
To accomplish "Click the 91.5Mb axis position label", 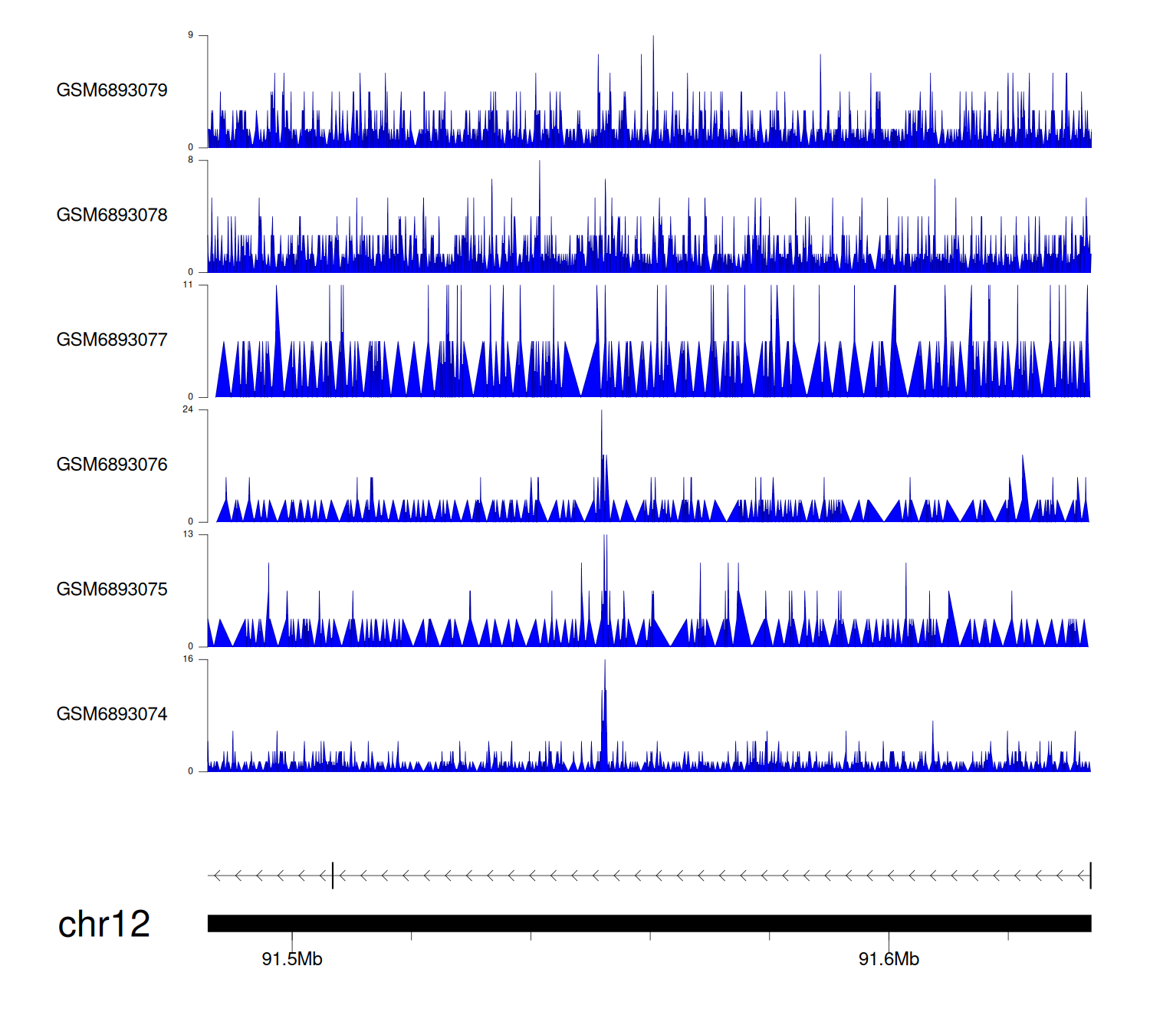I will pos(292,959).
